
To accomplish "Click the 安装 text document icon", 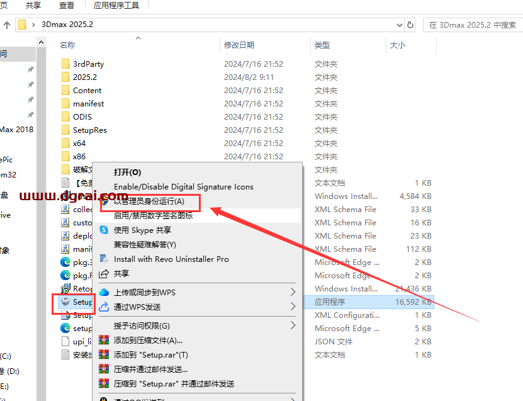I will (65, 354).
